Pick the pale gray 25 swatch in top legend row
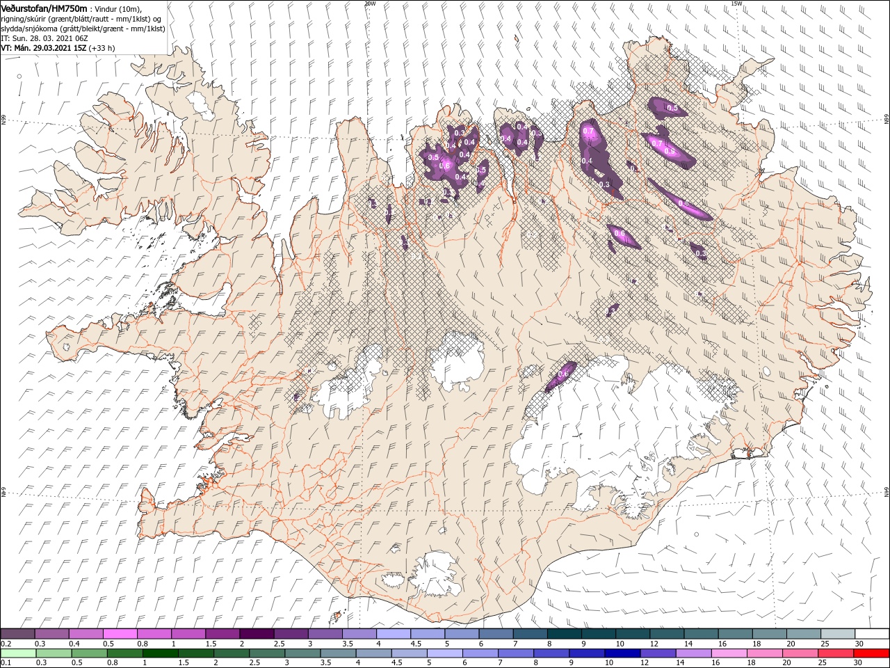 click(838, 634)
